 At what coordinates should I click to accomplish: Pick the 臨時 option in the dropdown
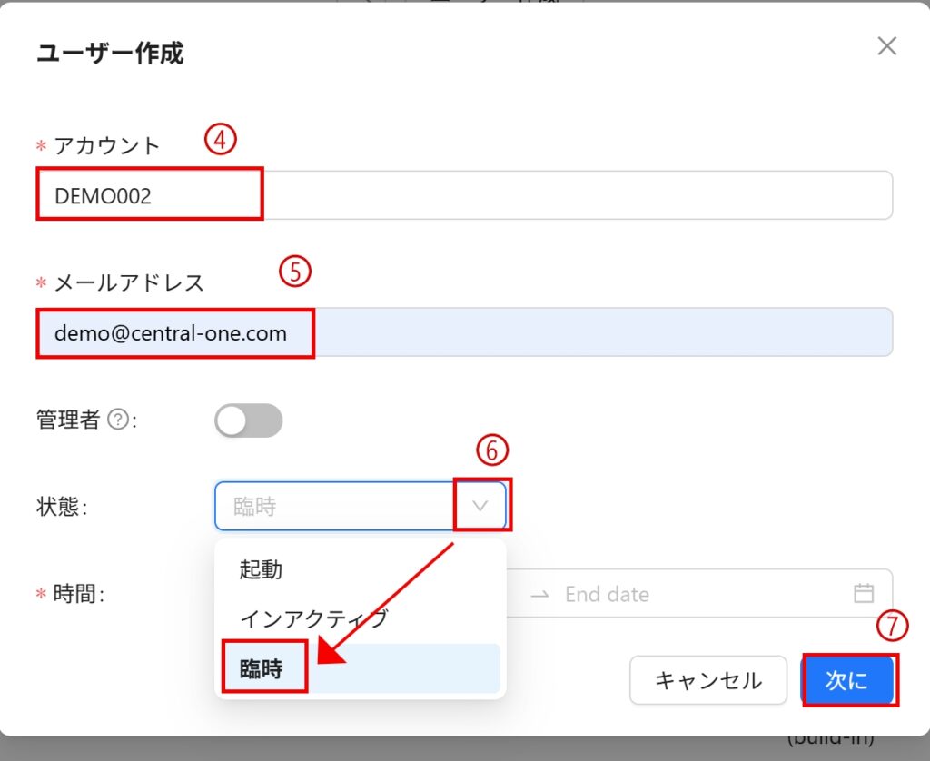click(262, 669)
